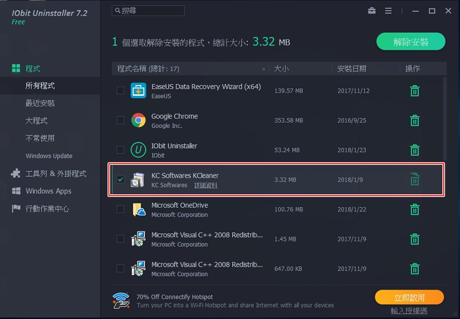
Task: Click the EaseUS Data Recovery Wizard app icon
Action: [x=138, y=90]
